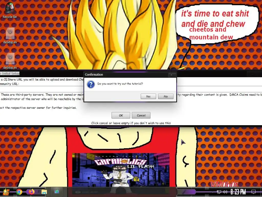Click the active app icon on the taskbar
Screen dimensions: 262x197
(57, 191)
